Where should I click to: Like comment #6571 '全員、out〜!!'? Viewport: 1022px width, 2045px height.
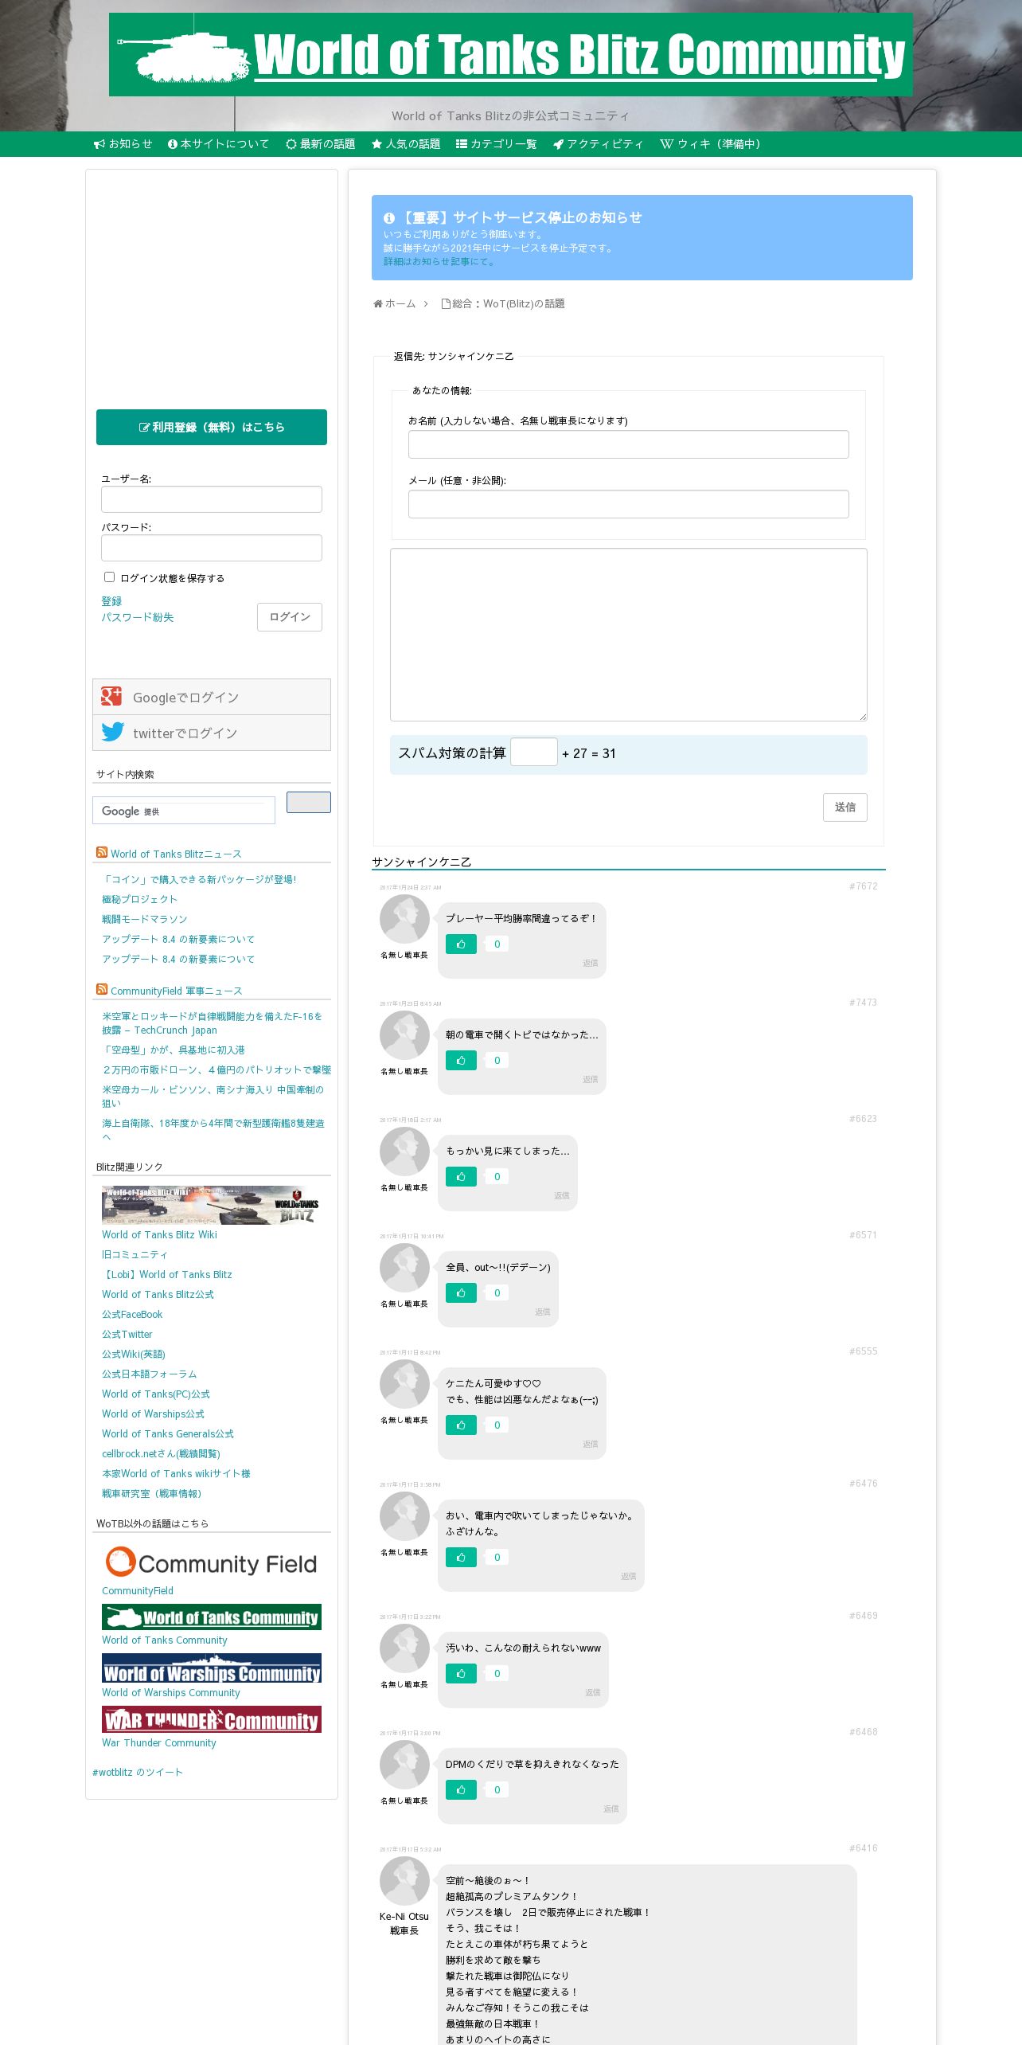tap(461, 1293)
